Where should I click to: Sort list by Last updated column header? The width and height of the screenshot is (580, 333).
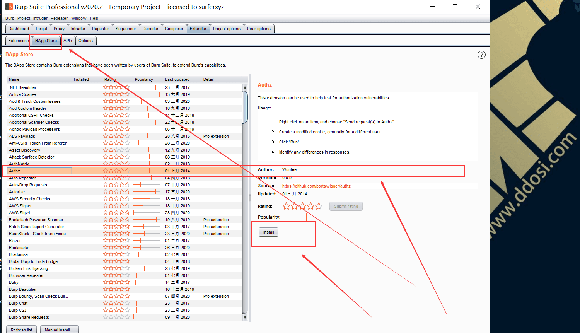click(182, 79)
